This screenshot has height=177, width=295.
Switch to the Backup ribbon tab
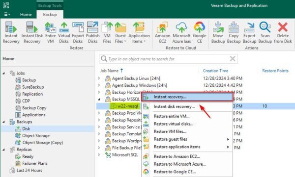(x=50, y=14)
